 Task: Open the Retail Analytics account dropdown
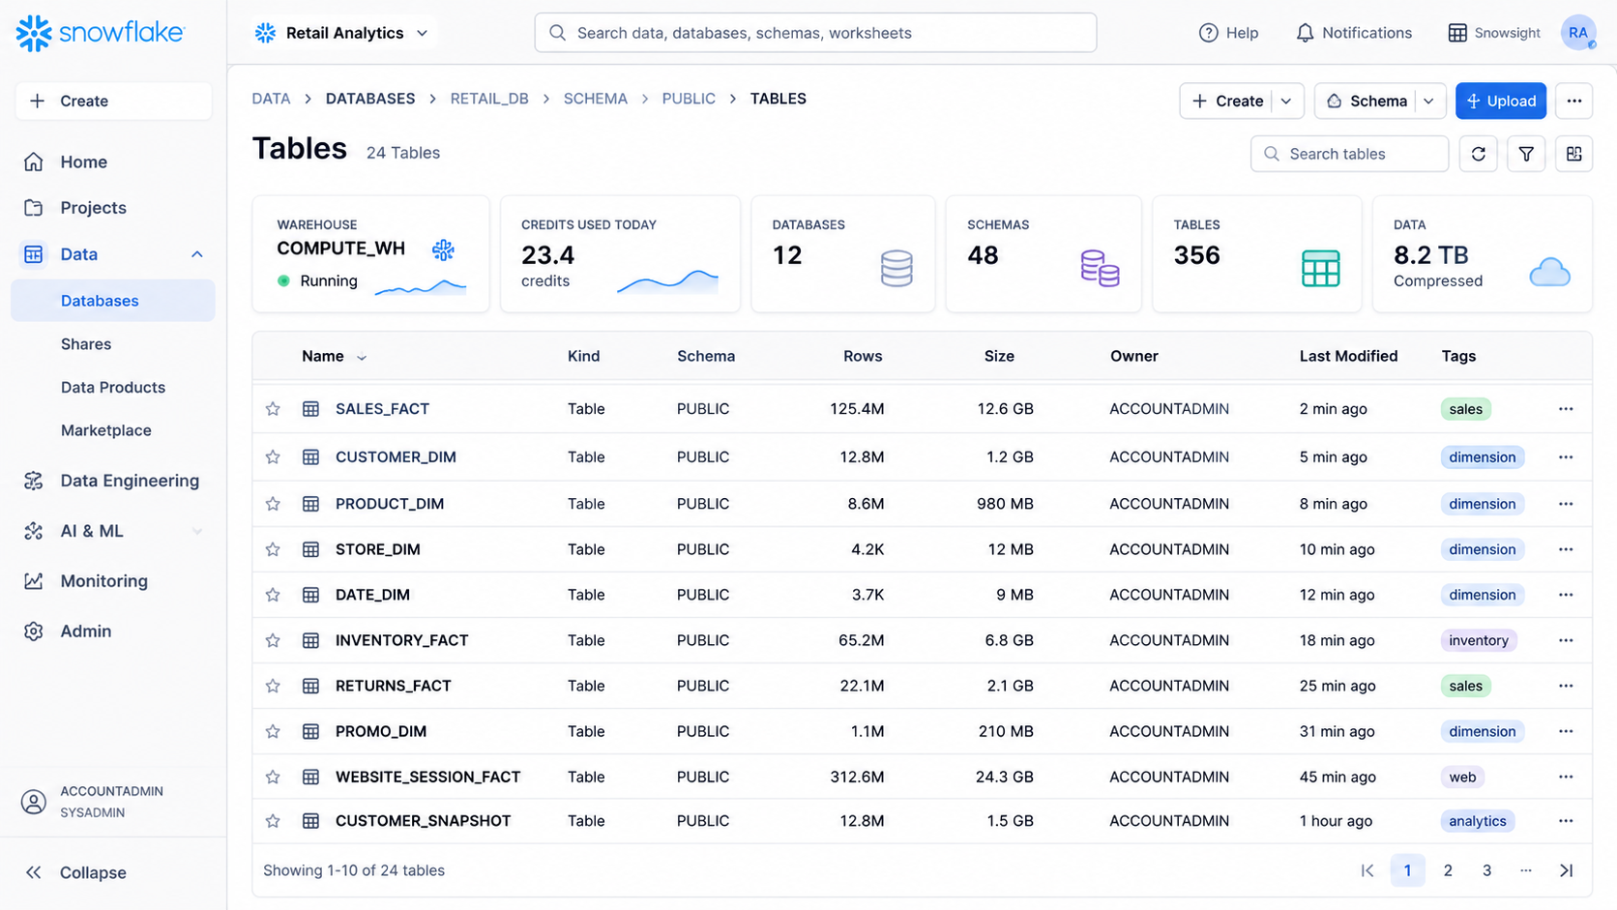342,33
